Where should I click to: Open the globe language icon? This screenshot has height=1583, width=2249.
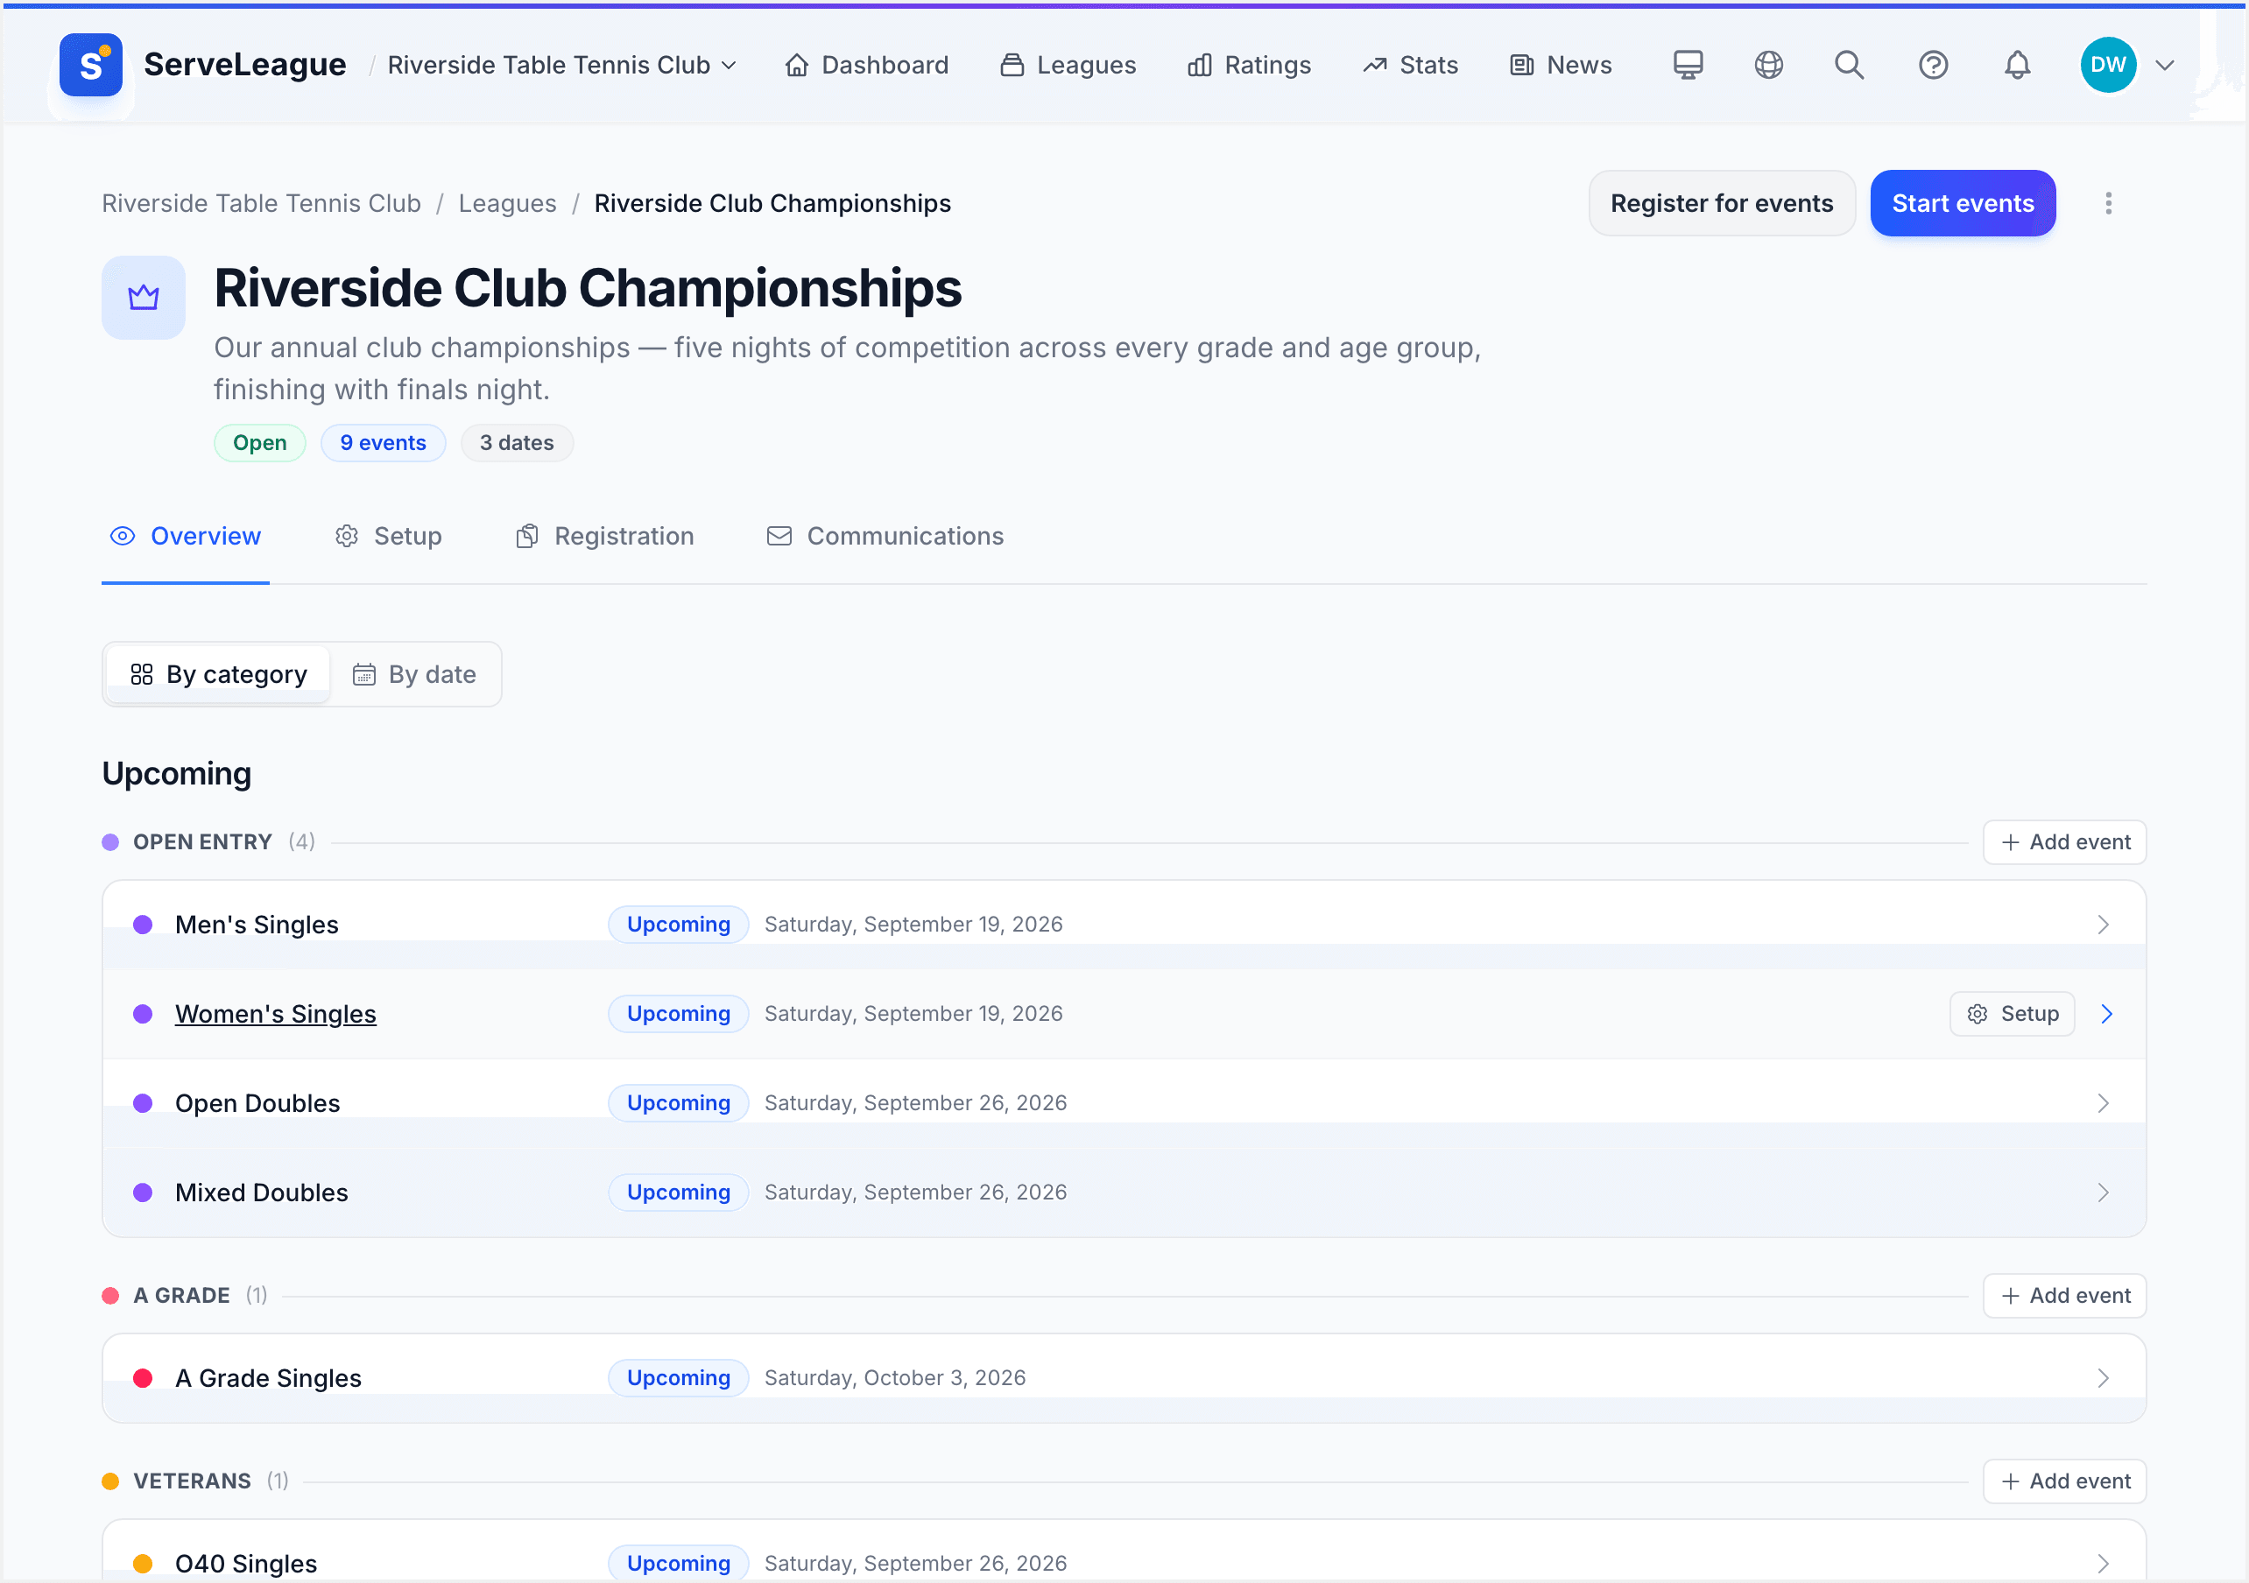tap(1768, 65)
